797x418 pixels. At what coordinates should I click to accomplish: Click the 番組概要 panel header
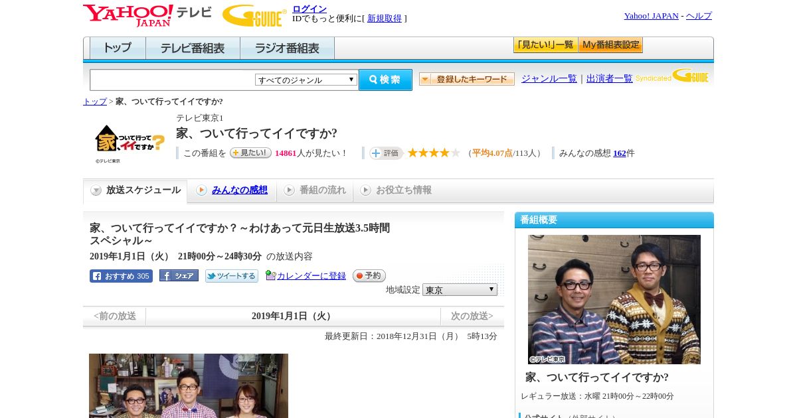614,220
